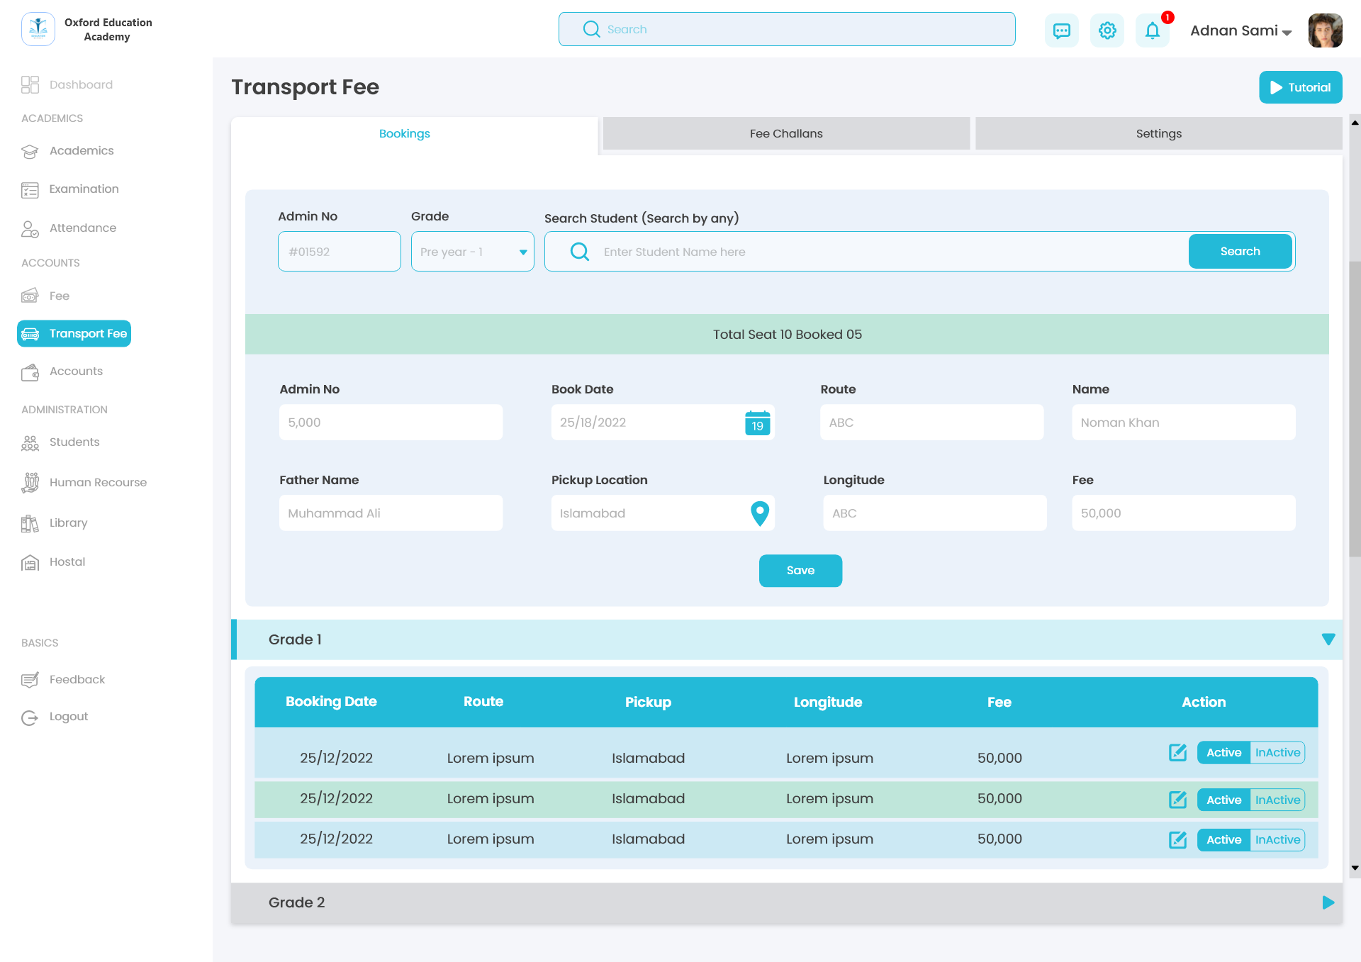Click the Father Name Muhammad Ali field
This screenshot has height=962, width=1361.
391,513
